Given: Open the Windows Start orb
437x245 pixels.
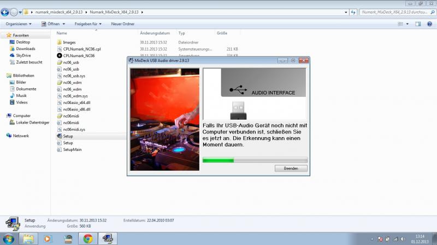Looking at the screenshot, I should coord(8,239).
